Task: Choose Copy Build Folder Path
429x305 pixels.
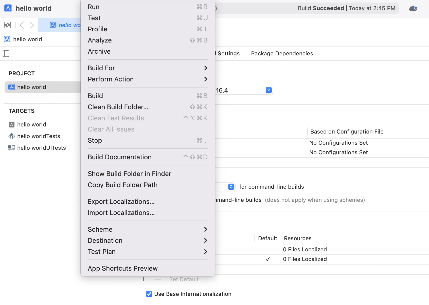Action: tap(148, 185)
